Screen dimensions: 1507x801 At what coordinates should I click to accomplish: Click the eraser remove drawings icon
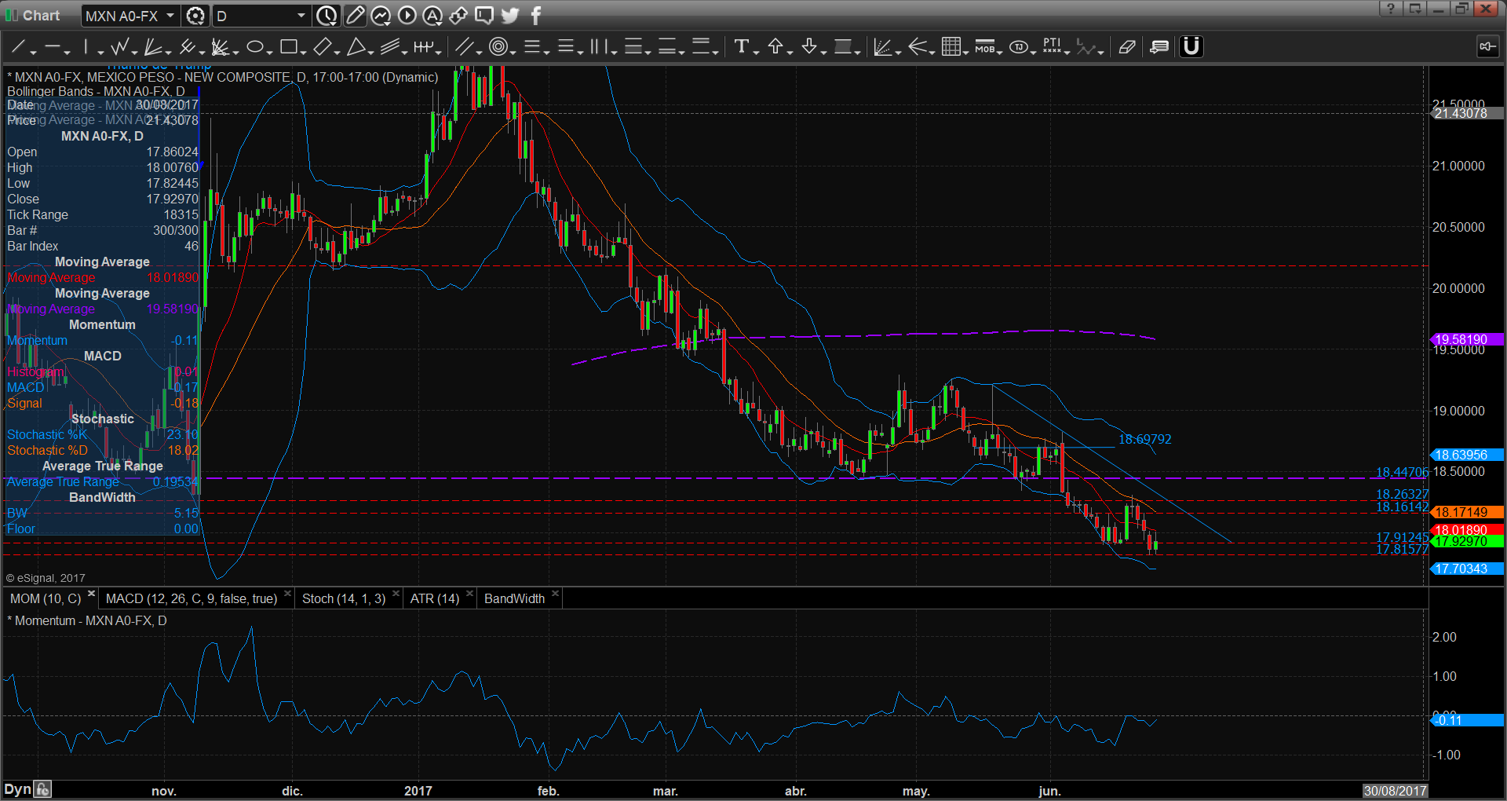pos(1126,47)
